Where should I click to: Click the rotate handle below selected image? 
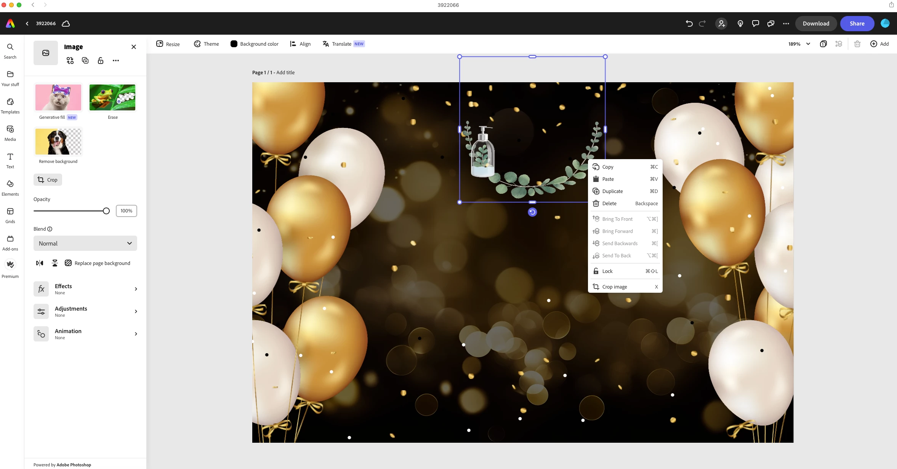(x=532, y=212)
